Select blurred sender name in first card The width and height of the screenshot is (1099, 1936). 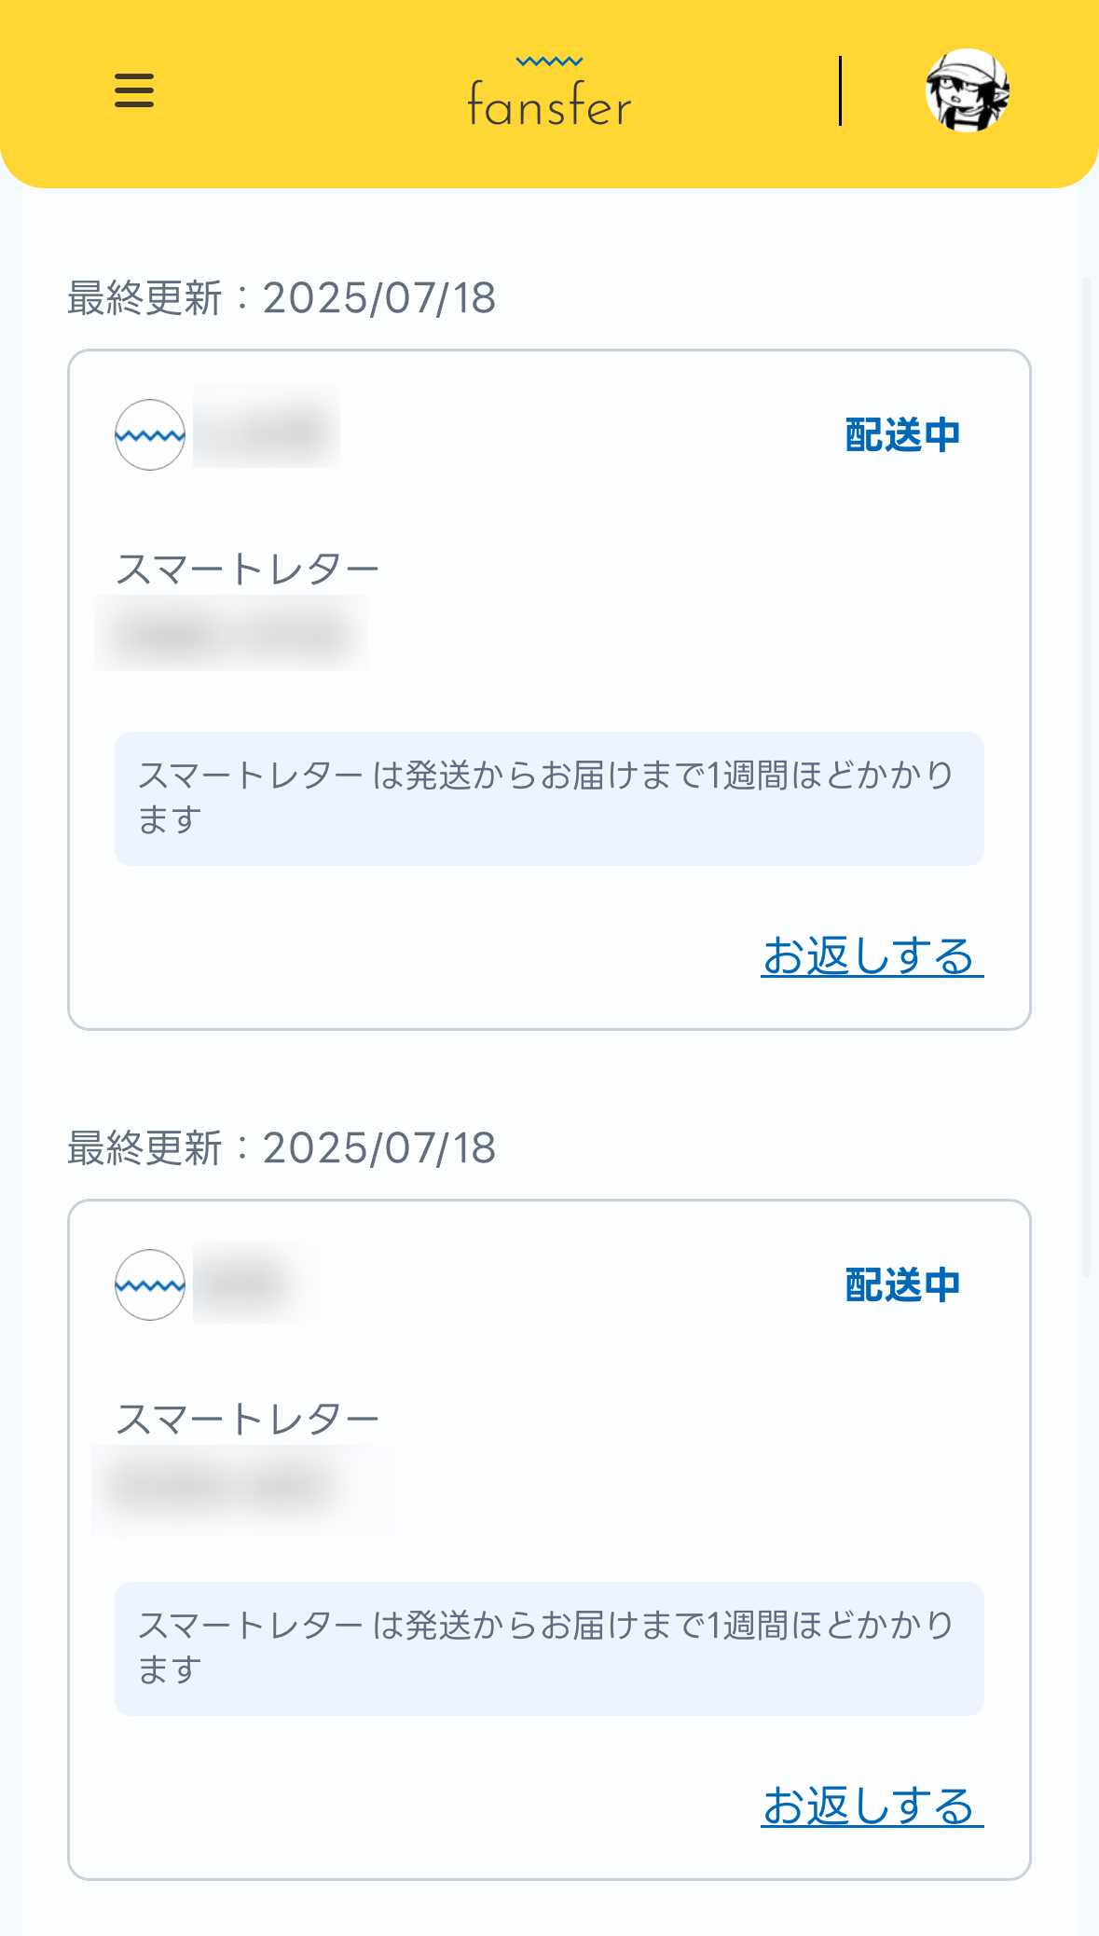pyautogui.click(x=267, y=429)
